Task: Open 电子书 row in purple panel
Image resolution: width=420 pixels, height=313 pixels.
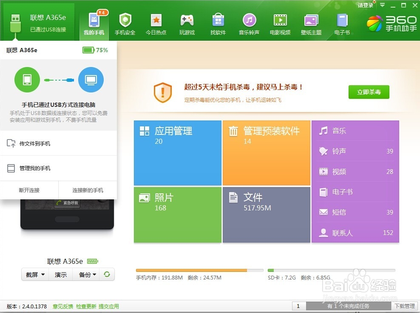Action: coord(355,192)
